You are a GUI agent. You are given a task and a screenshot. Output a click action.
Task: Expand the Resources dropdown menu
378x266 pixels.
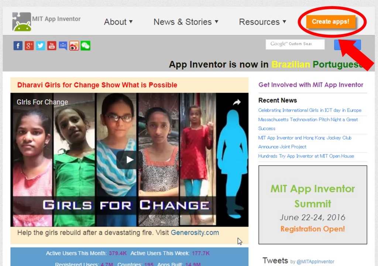click(x=262, y=22)
